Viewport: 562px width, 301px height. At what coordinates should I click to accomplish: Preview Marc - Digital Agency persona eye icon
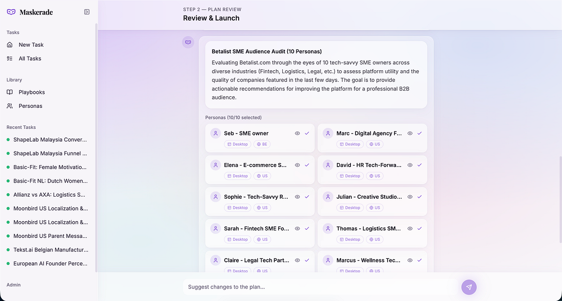coord(410,133)
